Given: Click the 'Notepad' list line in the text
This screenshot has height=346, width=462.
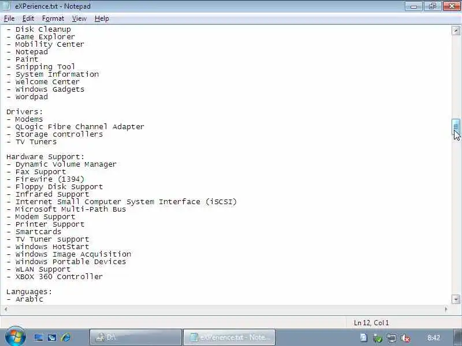Looking at the screenshot, I should (x=27, y=52).
